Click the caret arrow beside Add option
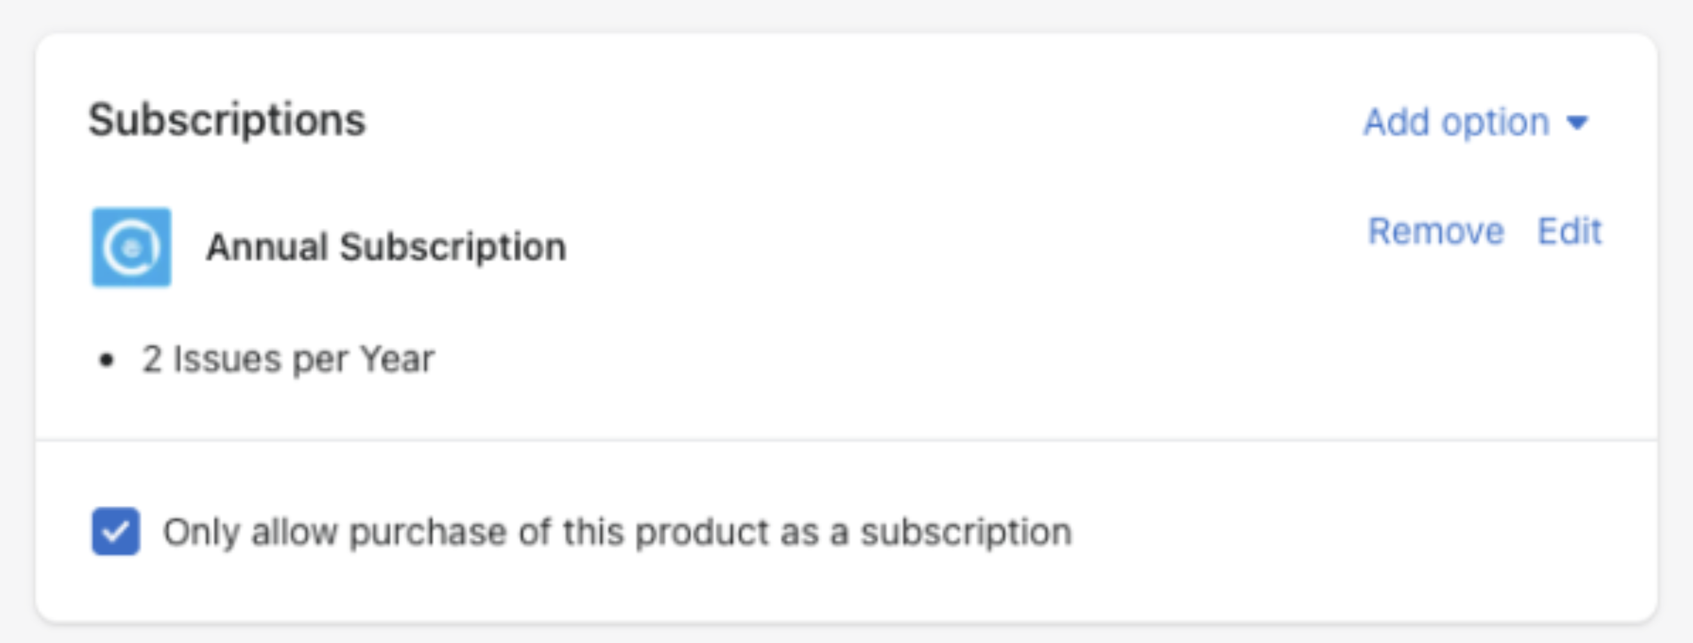 point(1577,123)
